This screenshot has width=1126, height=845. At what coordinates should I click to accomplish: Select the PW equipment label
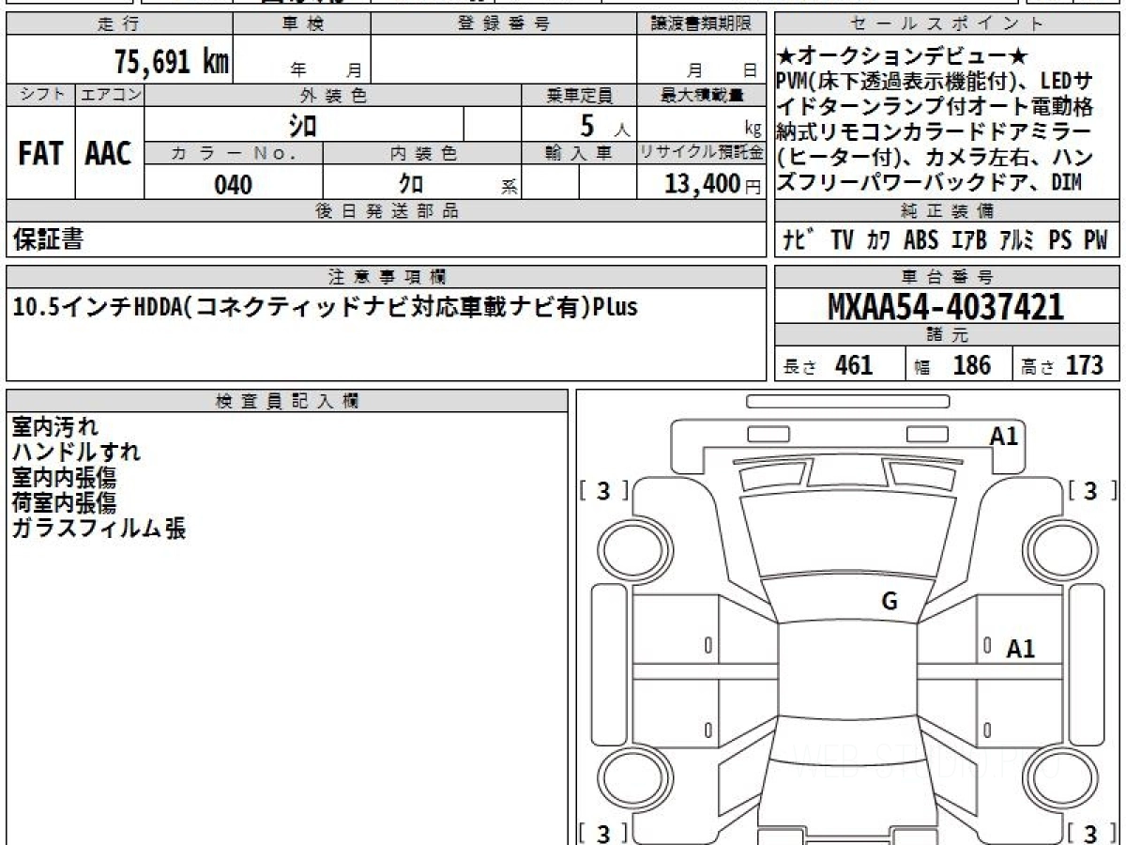click(x=1096, y=240)
